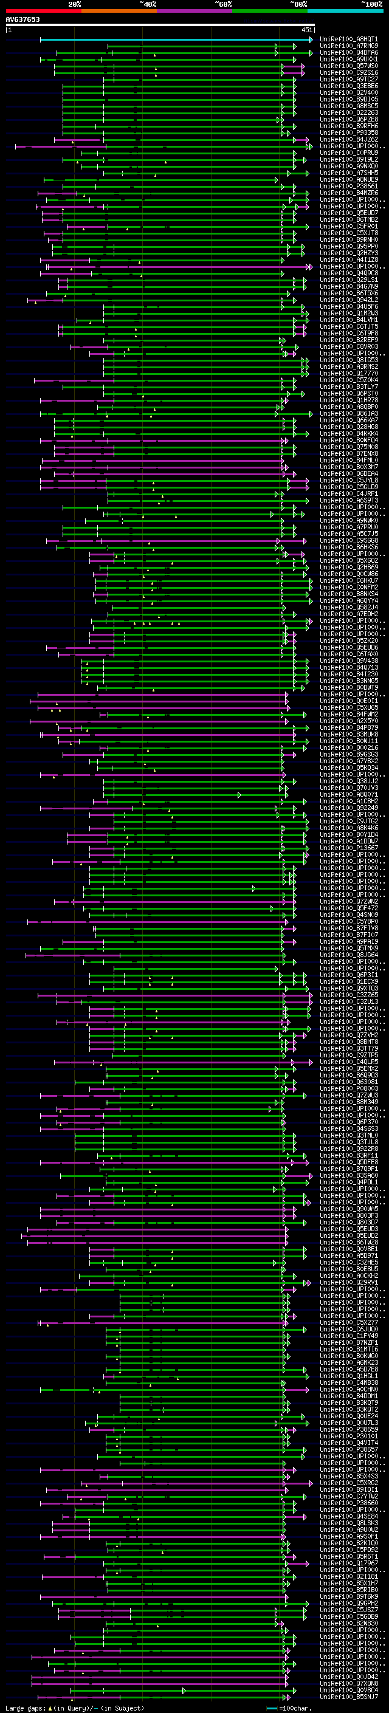389x1713 pixels.
Task: Click hit UniRef100_B4P879
Action: tap(349, 727)
